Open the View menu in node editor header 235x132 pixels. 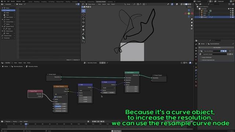point(15,63)
